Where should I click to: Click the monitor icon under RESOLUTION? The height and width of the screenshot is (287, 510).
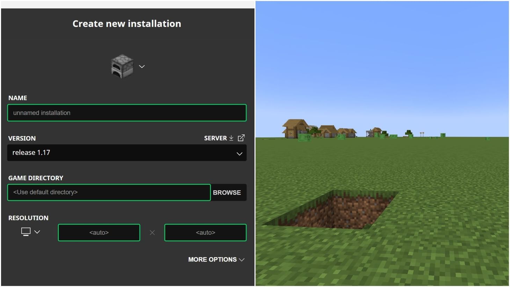coord(26,231)
